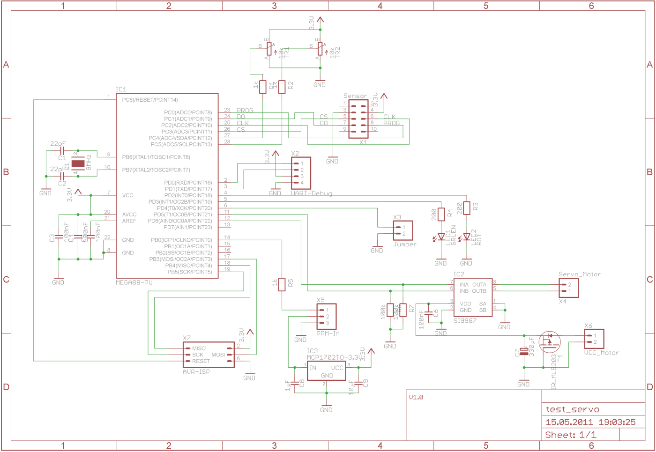The width and height of the screenshot is (656, 452).
Task: Click resistor R5 1k symbol
Action: [x=282, y=284]
